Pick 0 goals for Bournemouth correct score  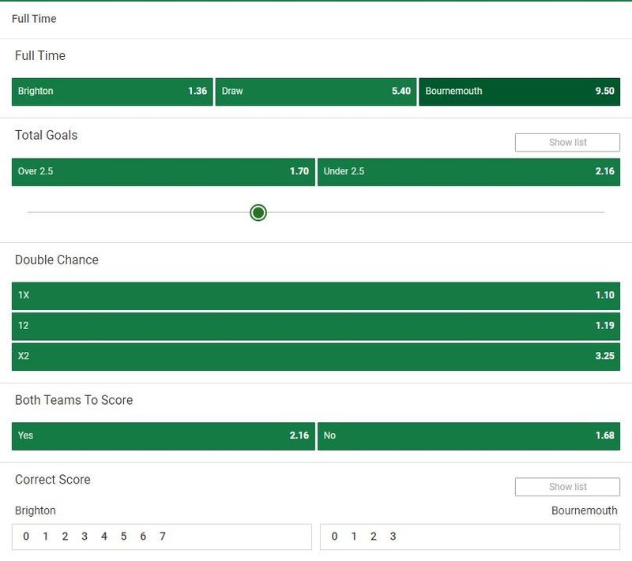click(x=334, y=537)
